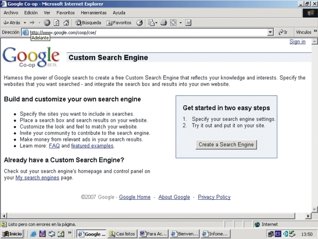
Task: Click the rightmost tray icon beside the clock
Action: pyautogui.click(x=292, y=234)
